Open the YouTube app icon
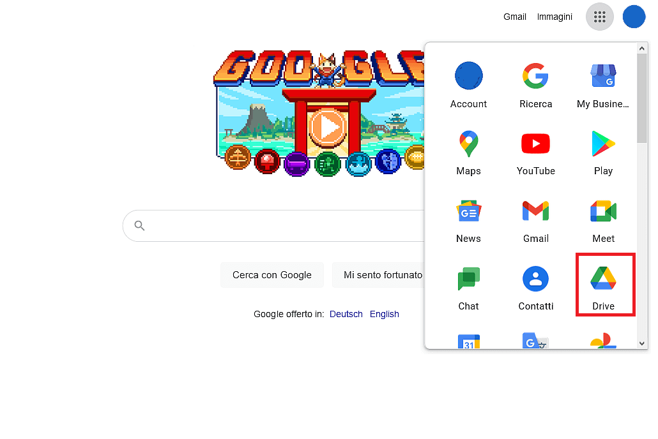 (535, 153)
